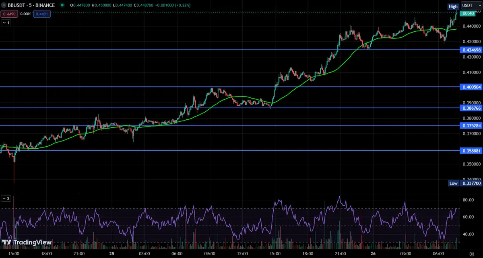
Task: Click the red 0.4490 sell price button
Action: (8, 14)
